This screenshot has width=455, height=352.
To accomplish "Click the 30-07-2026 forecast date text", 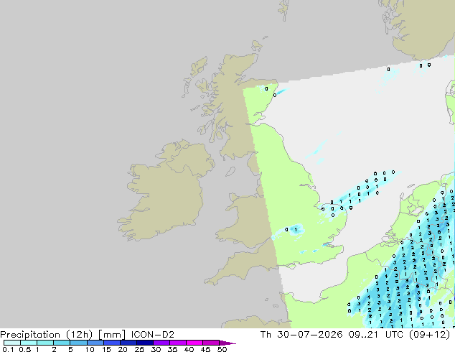I will pos(310,335).
